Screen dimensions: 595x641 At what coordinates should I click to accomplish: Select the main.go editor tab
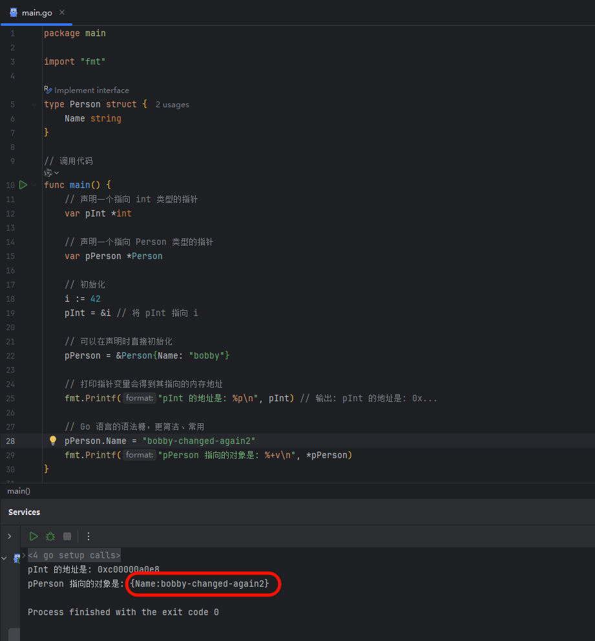pos(37,13)
